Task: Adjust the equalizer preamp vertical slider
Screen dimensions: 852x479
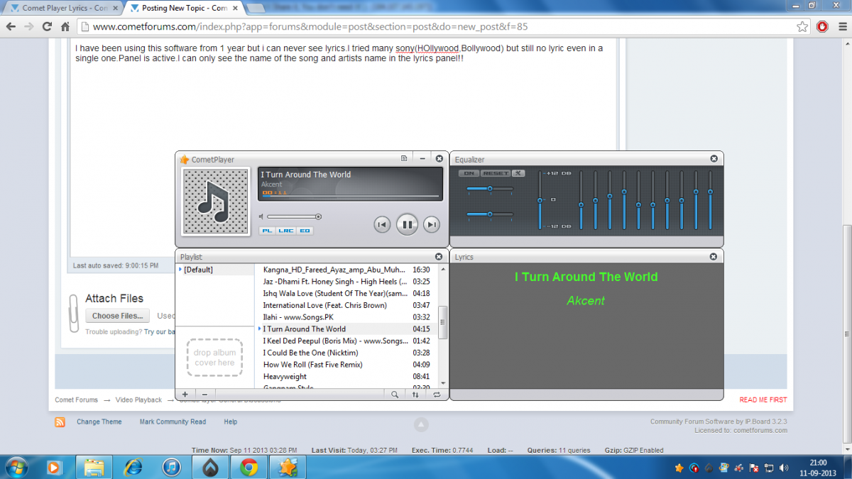Action: click(540, 200)
